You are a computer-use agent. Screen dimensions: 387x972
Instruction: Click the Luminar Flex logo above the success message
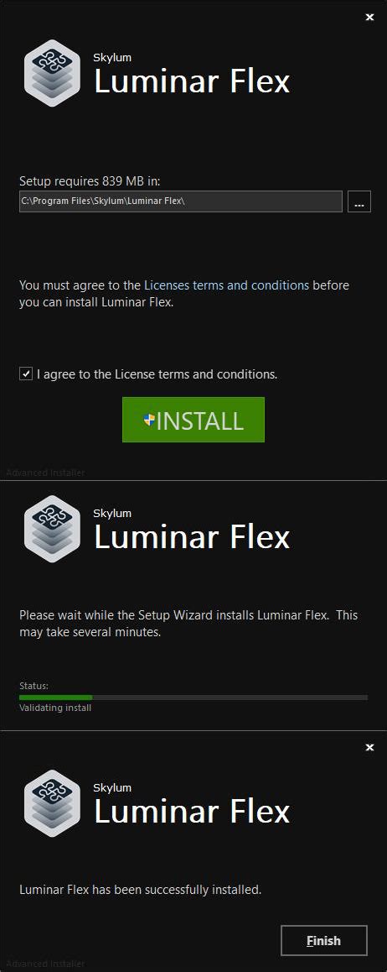[52, 802]
